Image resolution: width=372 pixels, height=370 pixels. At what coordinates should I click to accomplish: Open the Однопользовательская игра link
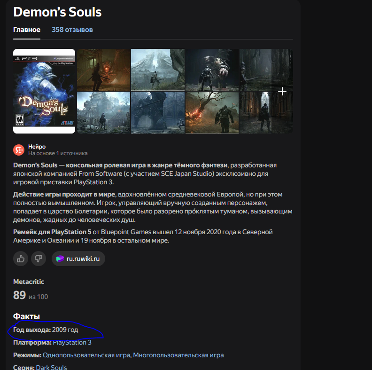point(86,355)
